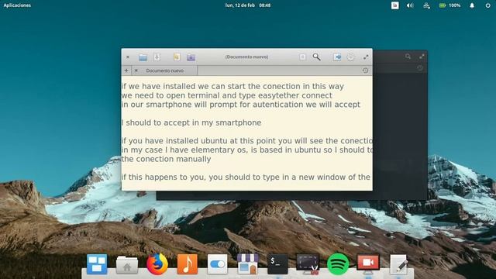Open the editor preferences gear icon
This screenshot has width=496, height=279.
[350, 57]
